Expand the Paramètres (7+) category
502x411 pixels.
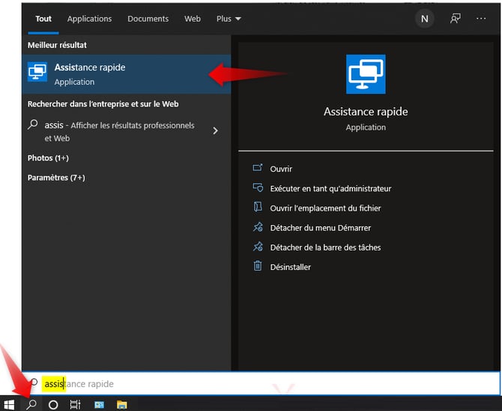click(56, 178)
